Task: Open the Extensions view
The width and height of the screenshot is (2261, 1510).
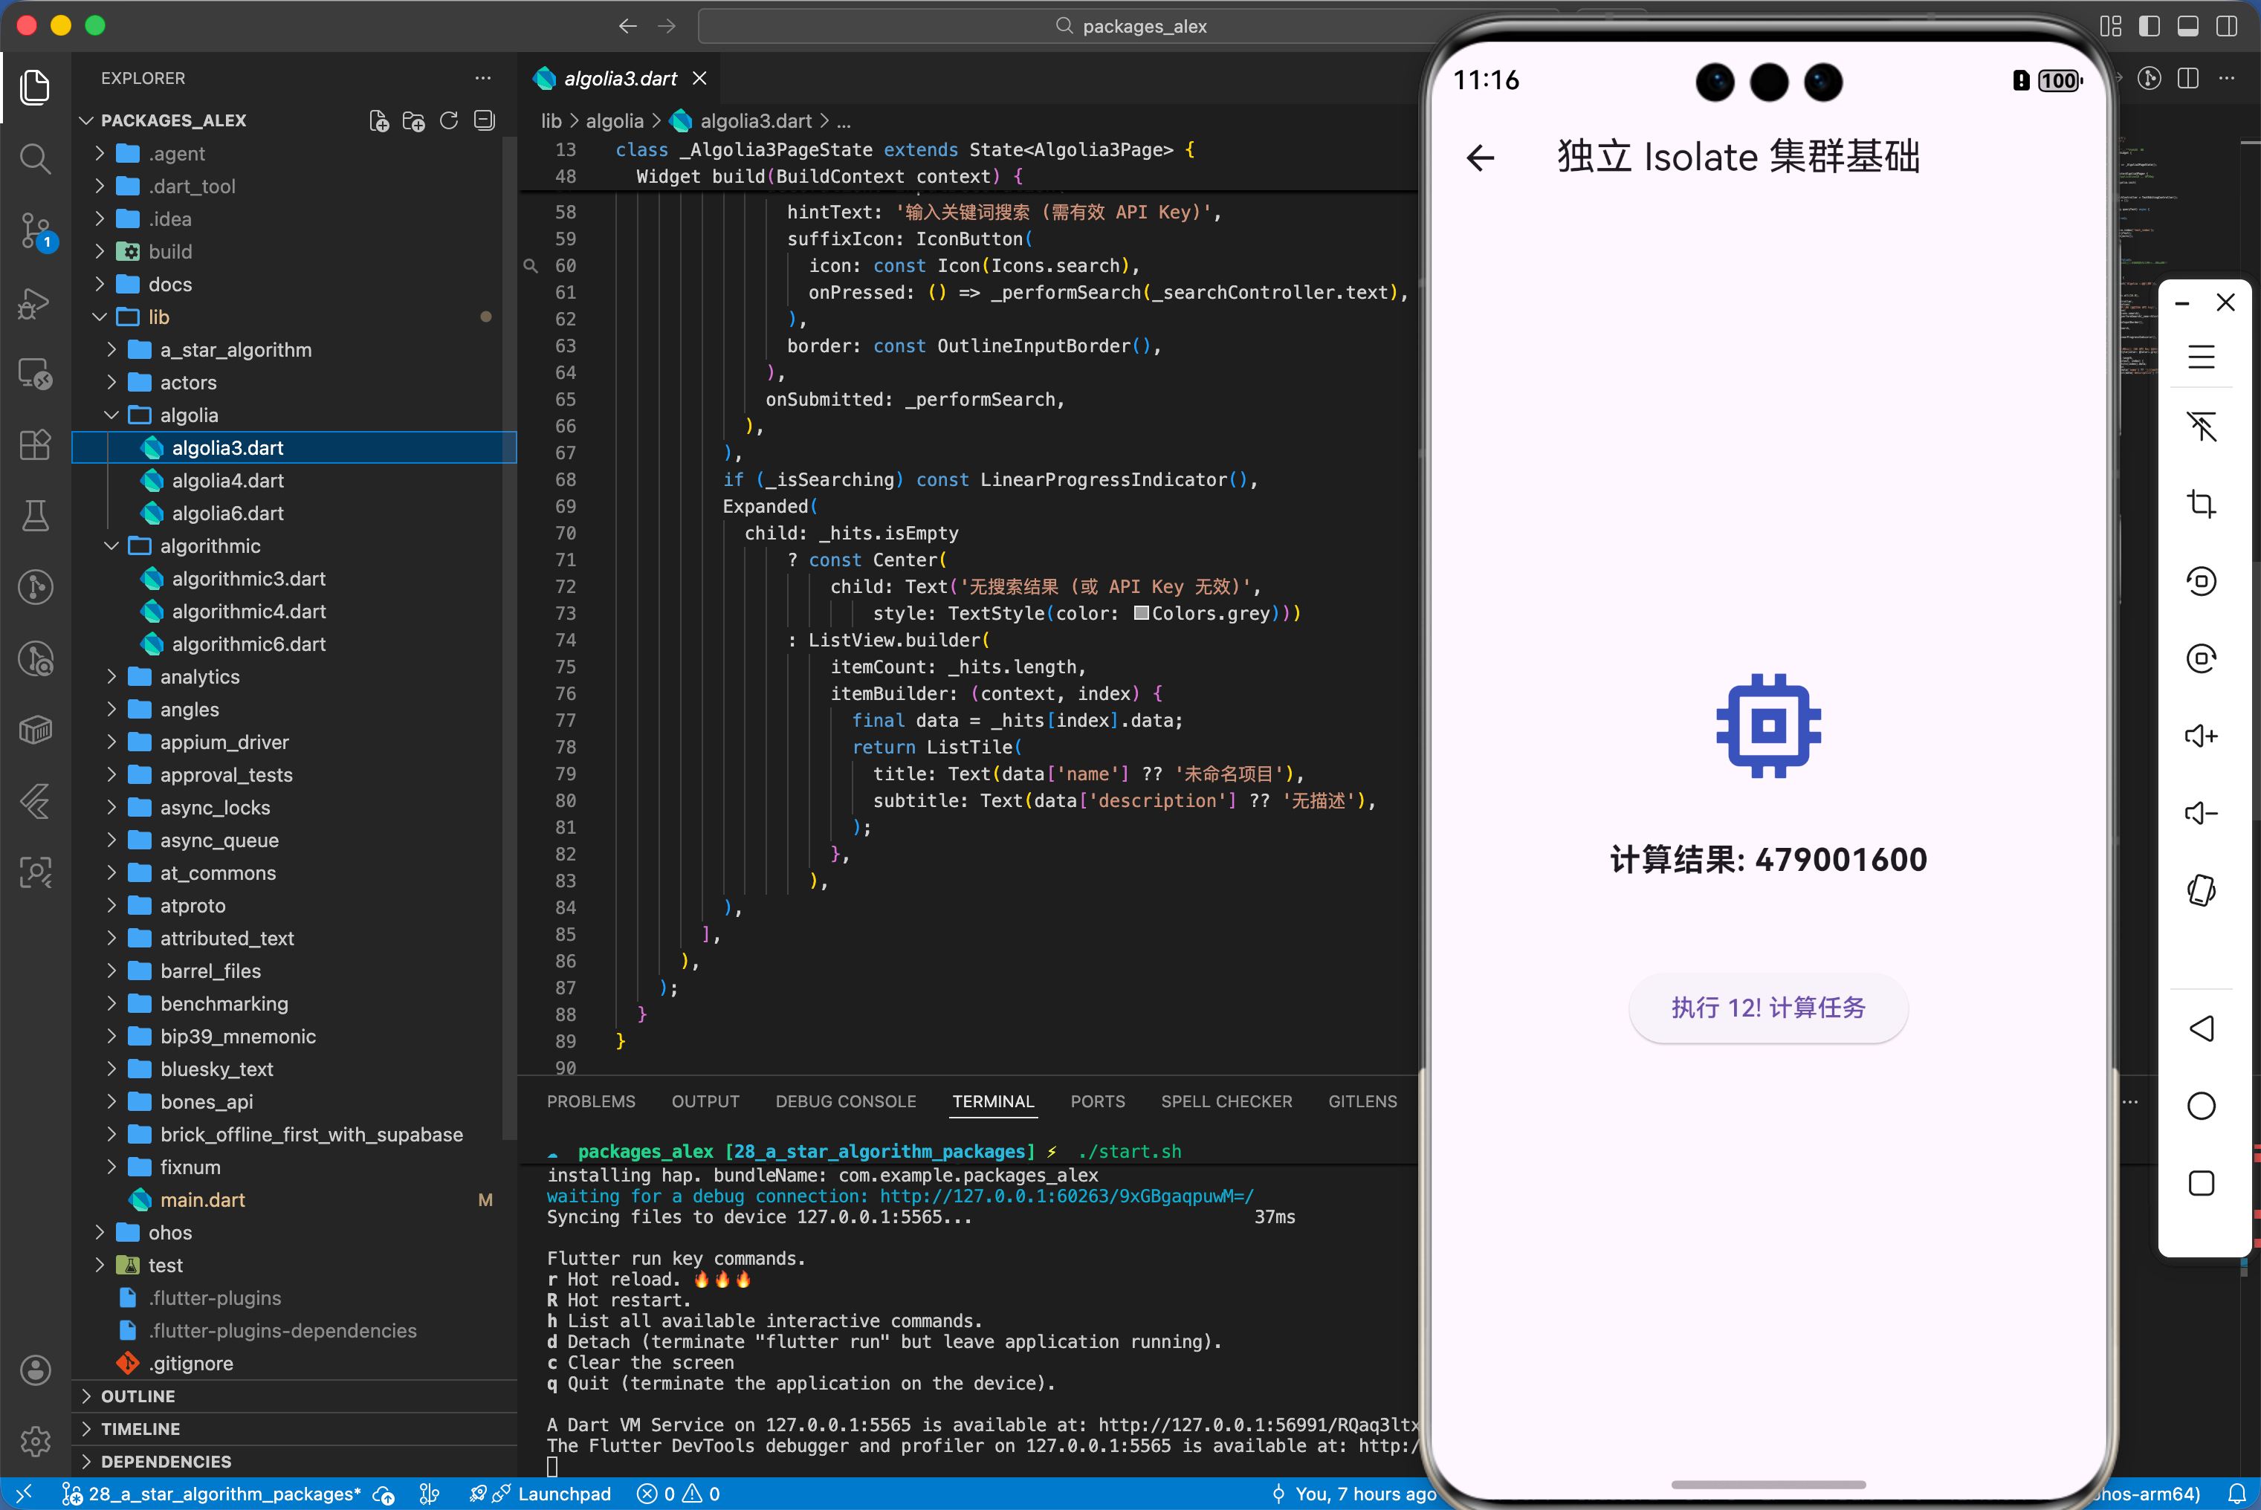Action: click(x=36, y=445)
